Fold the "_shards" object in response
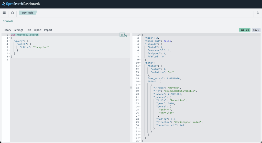 140,44
